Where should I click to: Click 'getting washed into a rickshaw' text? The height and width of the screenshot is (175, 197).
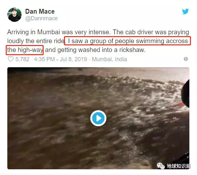pos(101,50)
